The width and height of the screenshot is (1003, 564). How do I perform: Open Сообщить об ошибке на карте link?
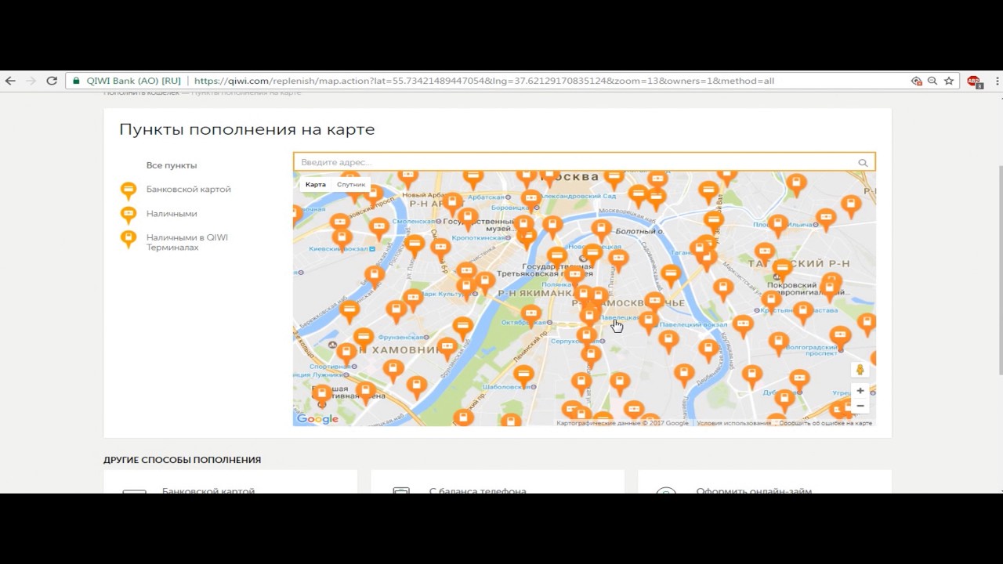point(825,423)
